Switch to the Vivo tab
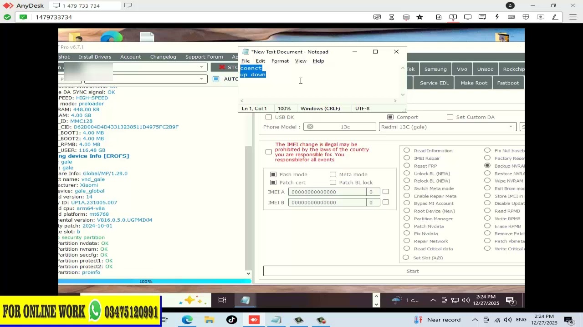 (462, 69)
